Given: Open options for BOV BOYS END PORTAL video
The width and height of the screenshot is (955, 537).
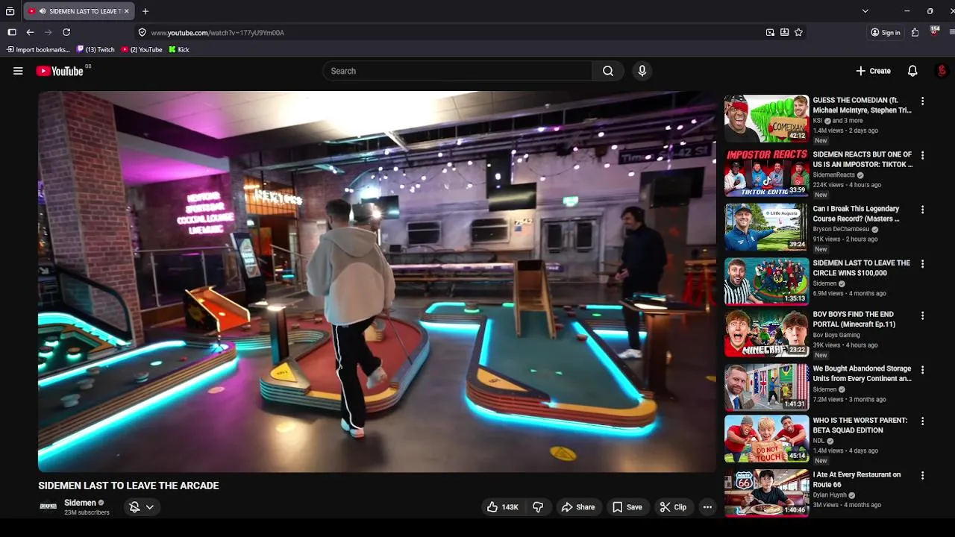Looking at the screenshot, I should (922, 315).
